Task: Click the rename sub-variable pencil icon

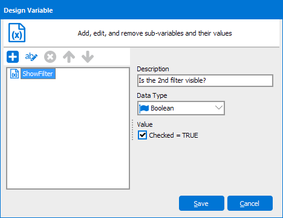Action: 31,57
